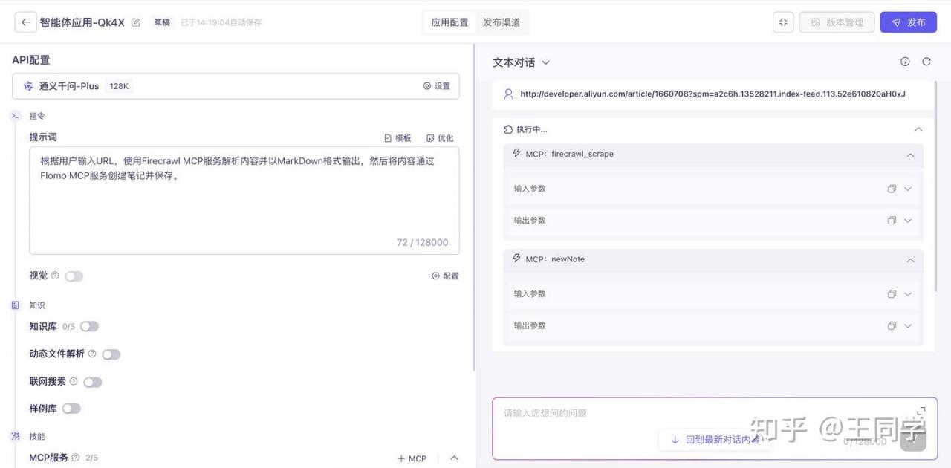Open 视觉 配置
The height and width of the screenshot is (468, 951).
445,276
